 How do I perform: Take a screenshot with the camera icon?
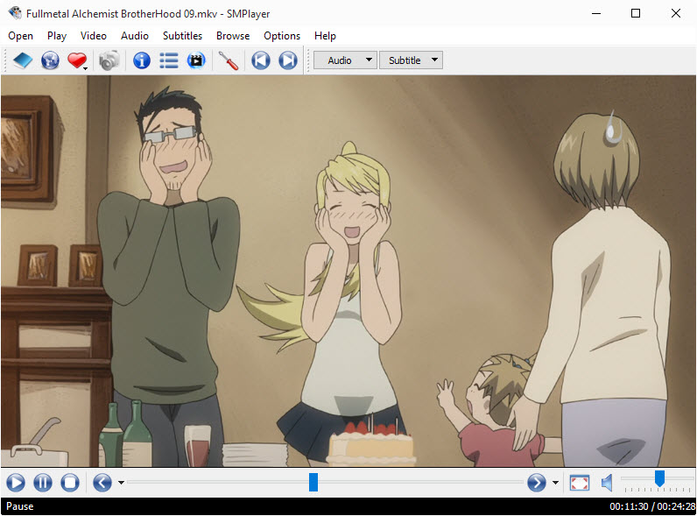[109, 60]
